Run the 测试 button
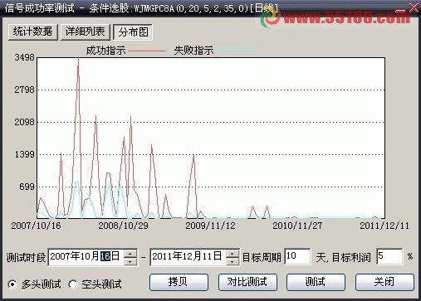Screen dimensions: 421x301 (x=316, y=282)
